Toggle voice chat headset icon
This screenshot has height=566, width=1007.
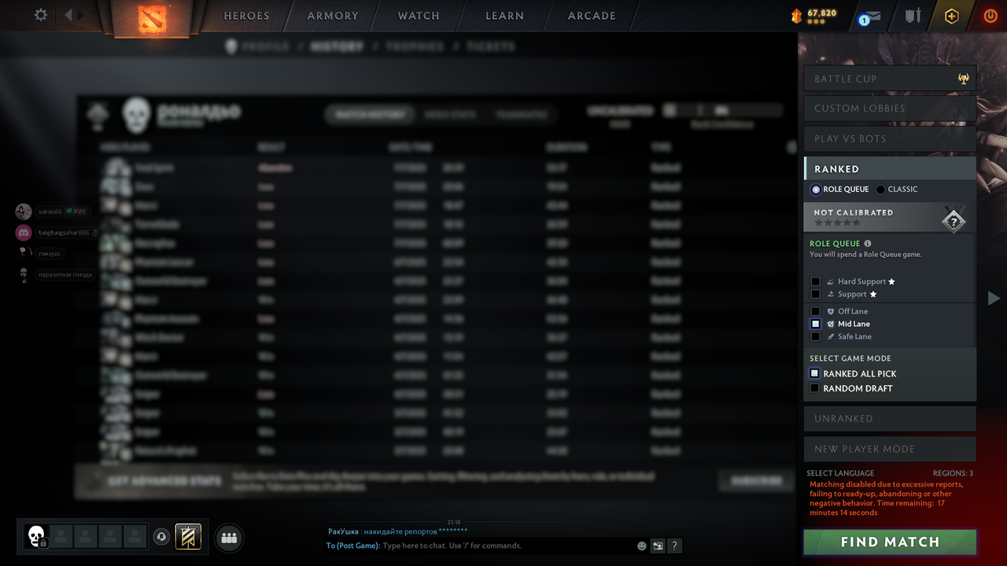point(161,537)
